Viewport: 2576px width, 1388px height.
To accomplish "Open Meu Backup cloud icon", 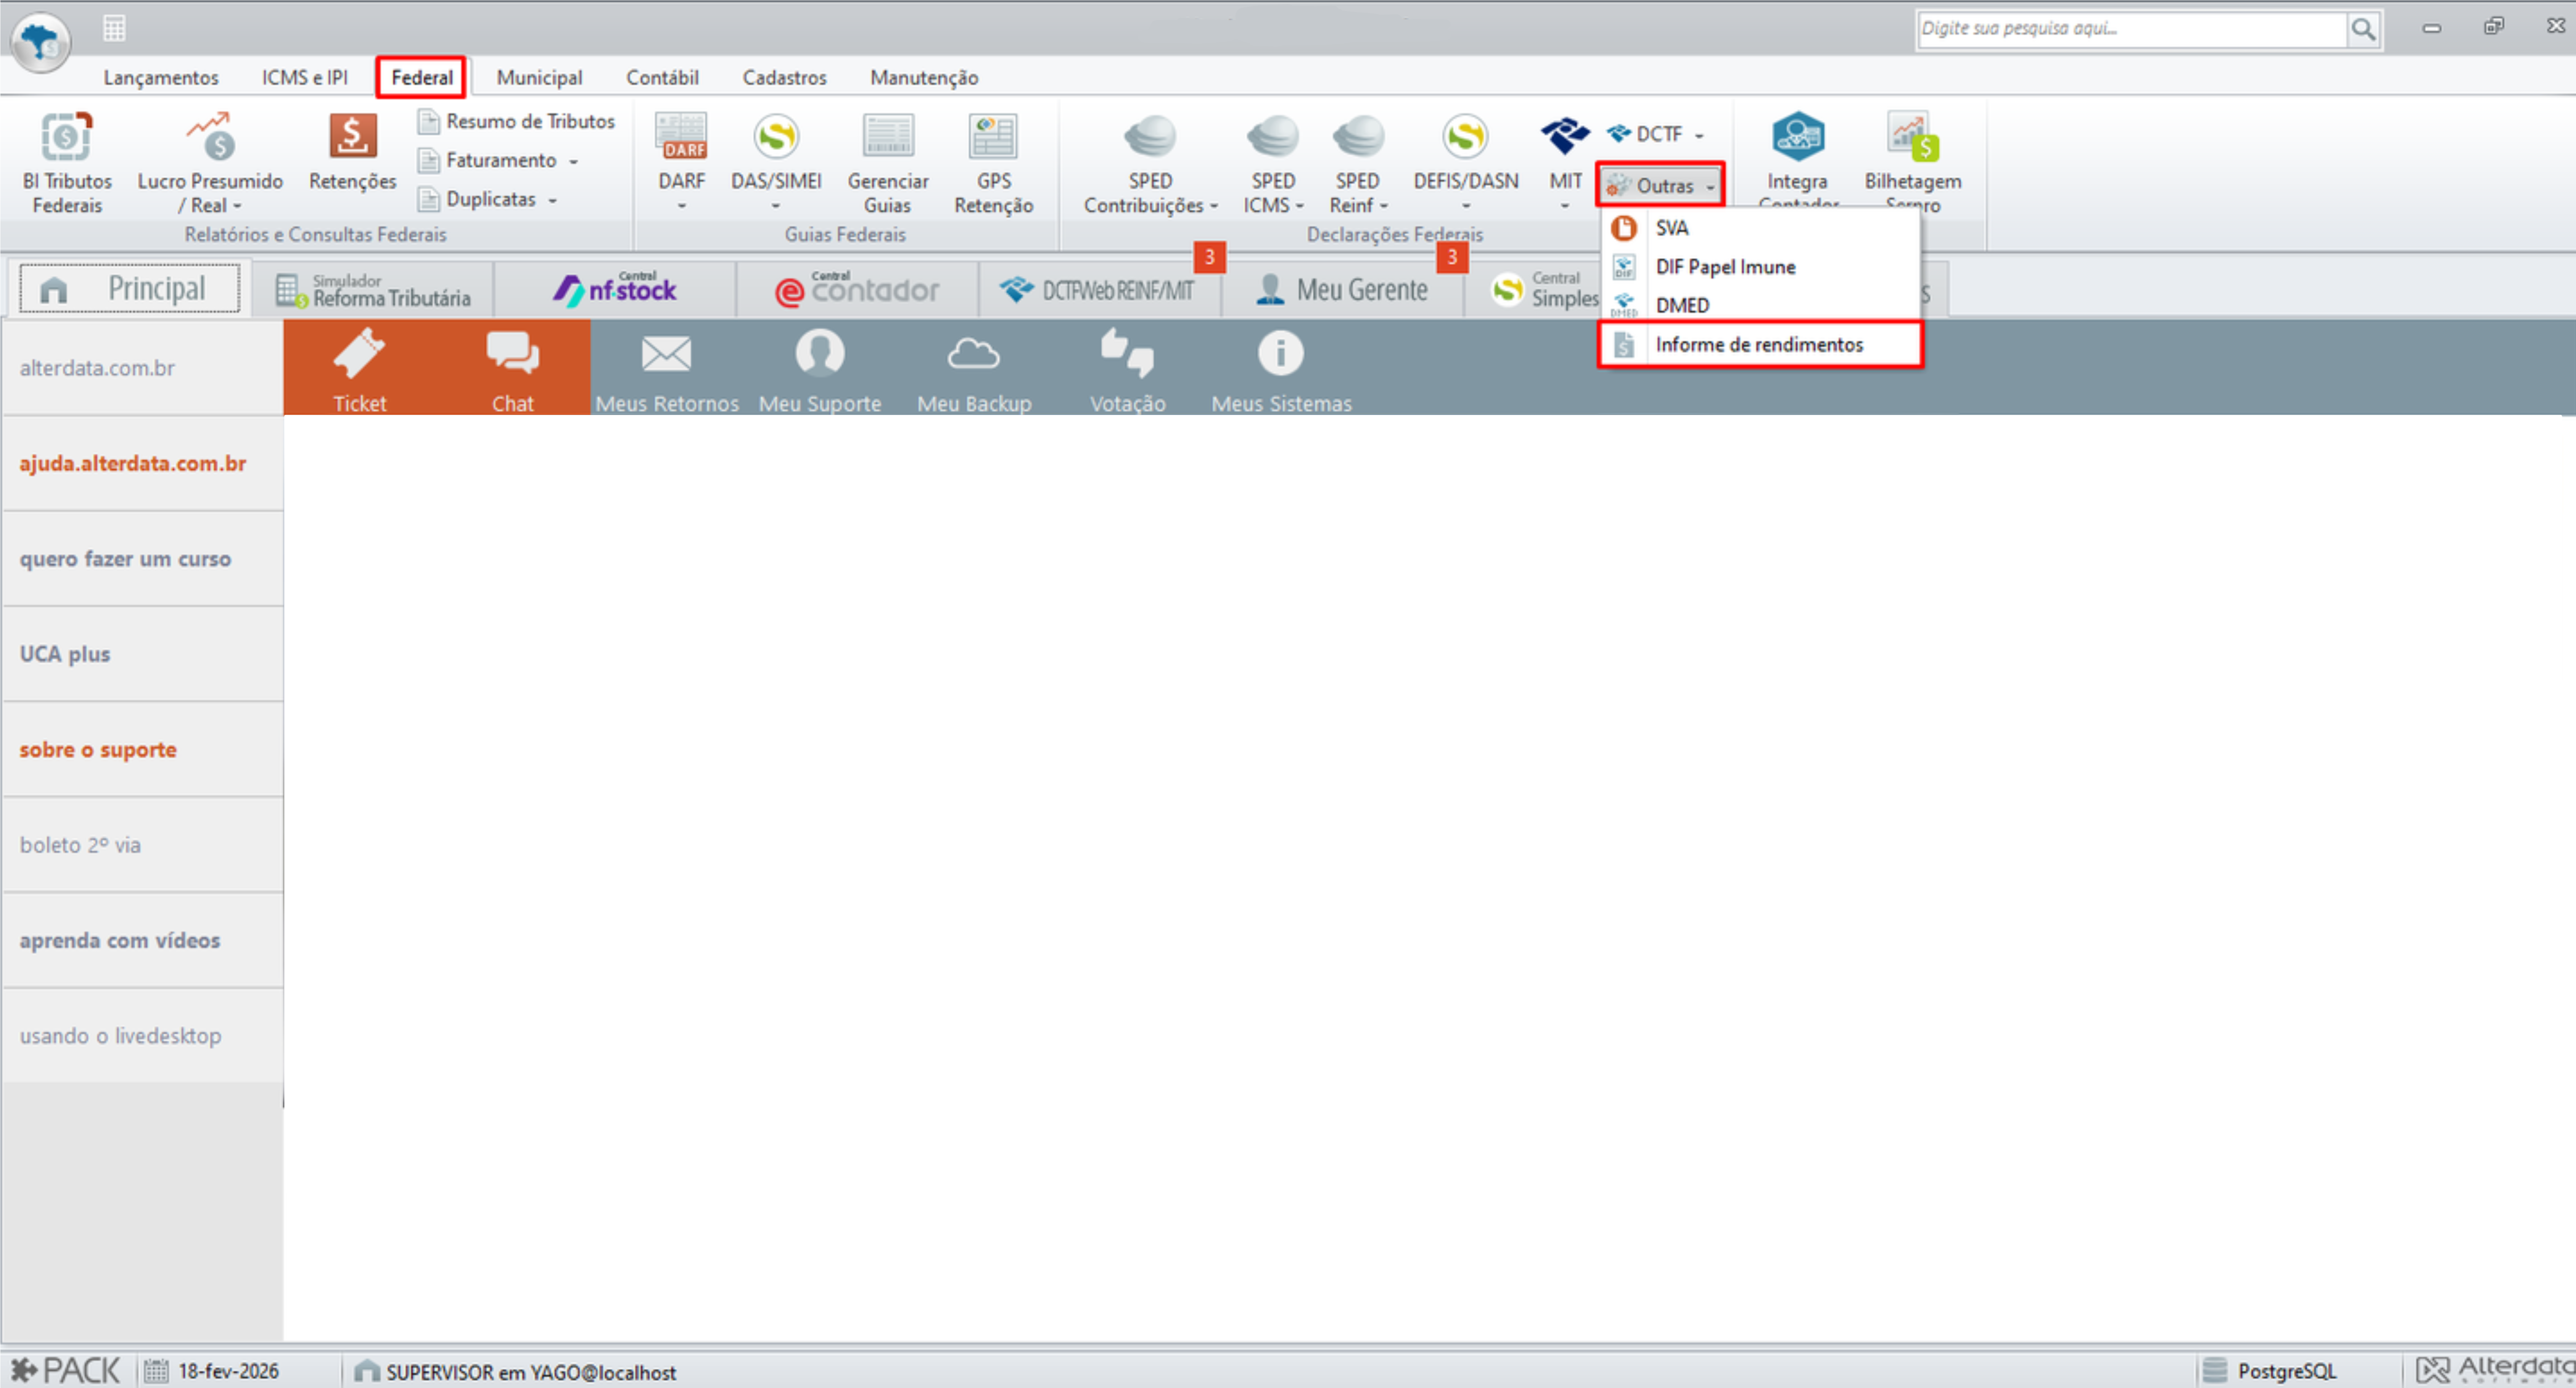I will [x=973, y=354].
